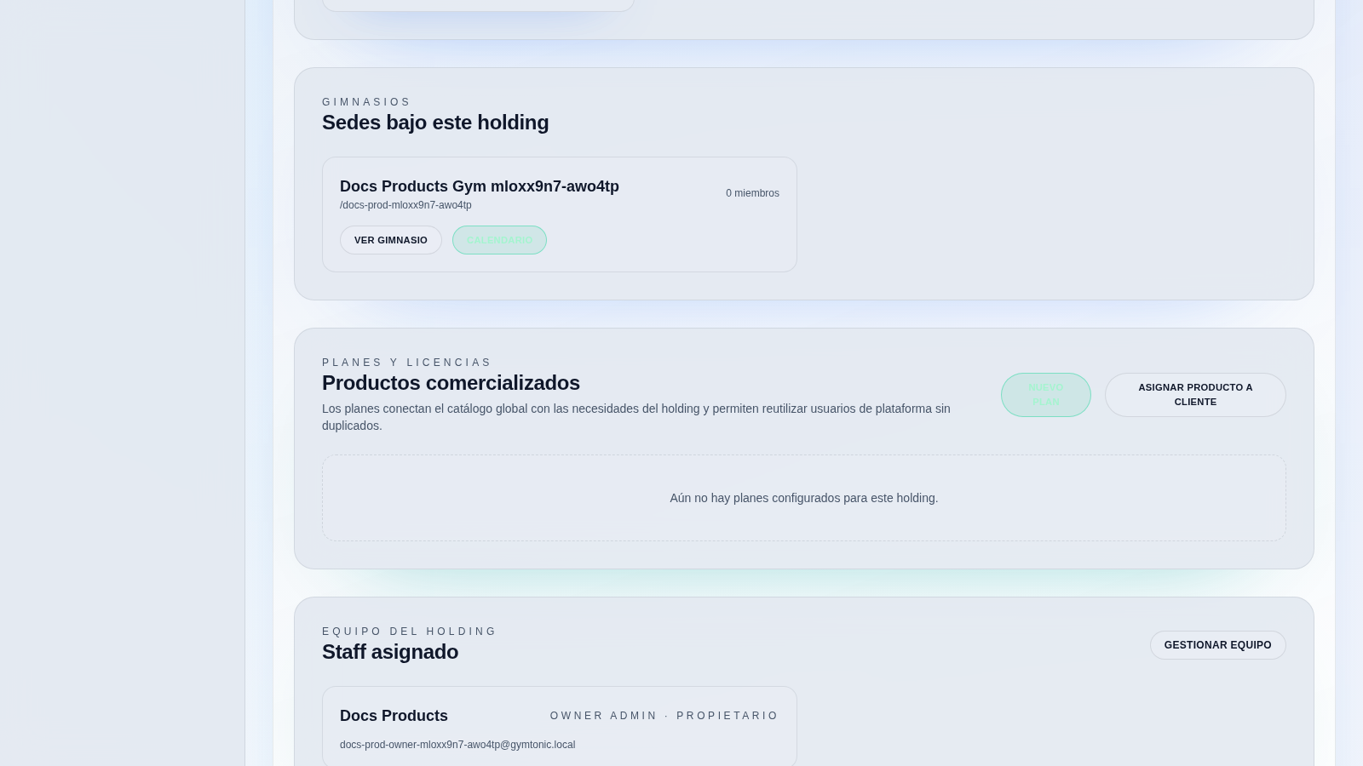
Task: Click the staff owner email address
Action: point(457,745)
